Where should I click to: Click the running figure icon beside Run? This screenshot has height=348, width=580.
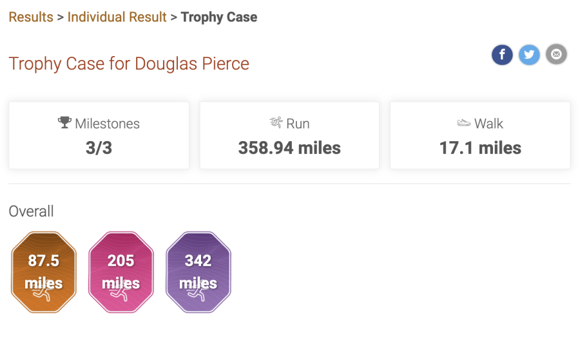click(x=276, y=122)
